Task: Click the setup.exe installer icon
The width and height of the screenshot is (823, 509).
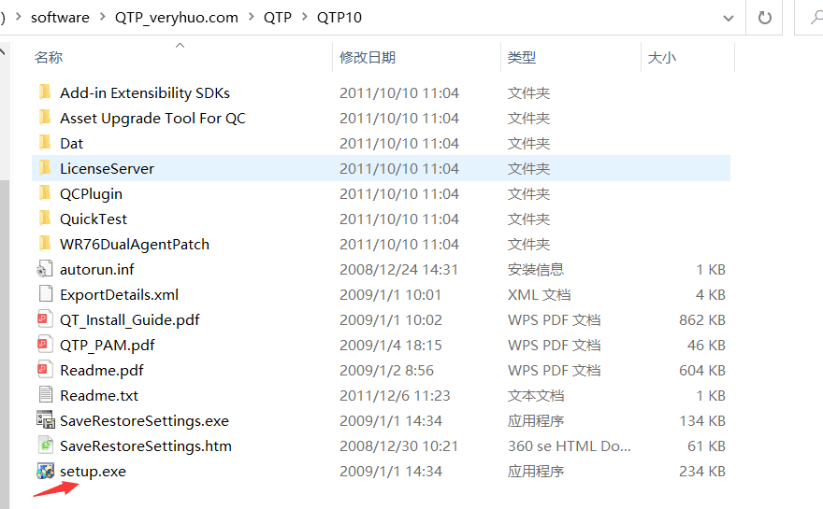Action: [x=45, y=471]
